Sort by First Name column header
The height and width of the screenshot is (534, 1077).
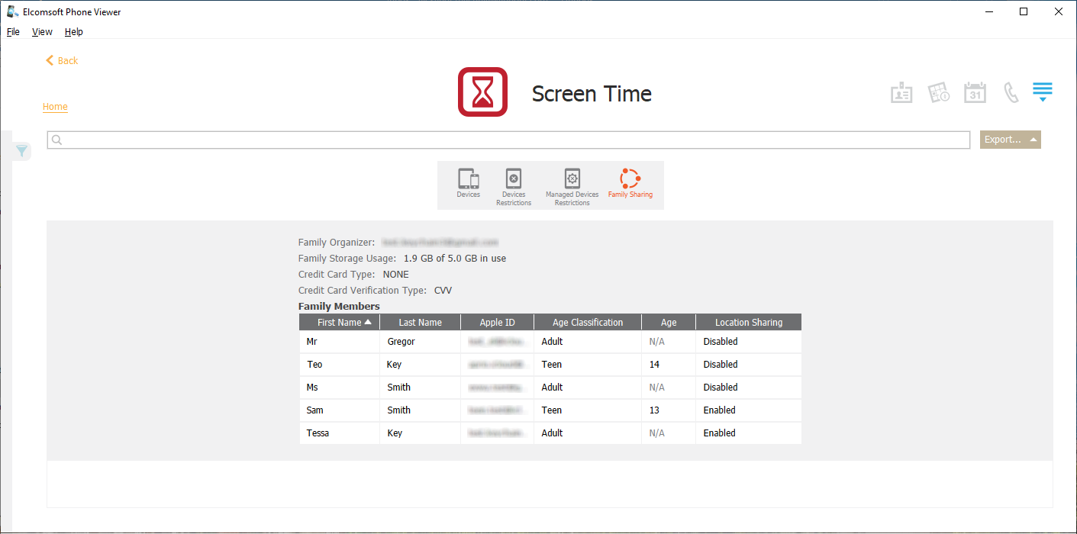pos(339,322)
